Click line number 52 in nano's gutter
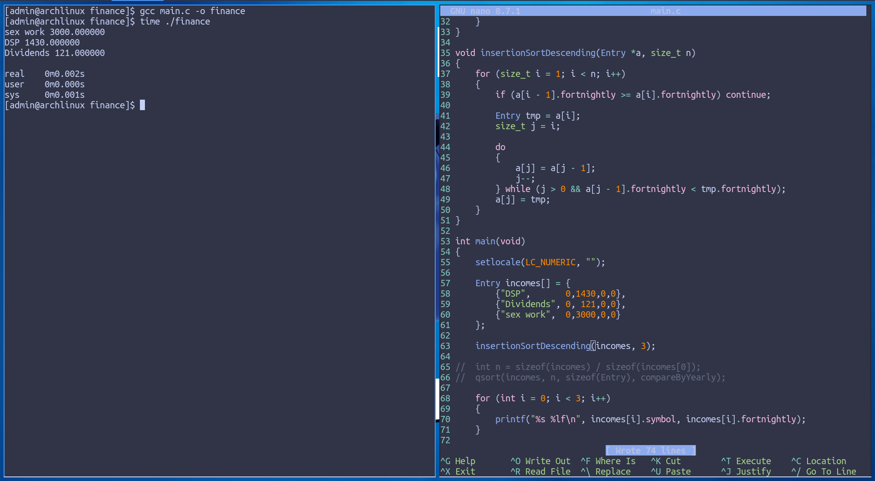Image resolution: width=875 pixels, height=481 pixels. pos(445,231)
